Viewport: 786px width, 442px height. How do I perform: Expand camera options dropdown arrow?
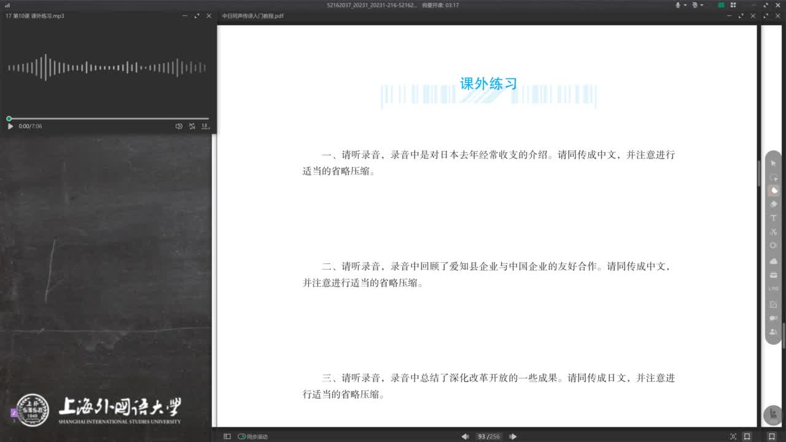point(702,5)
